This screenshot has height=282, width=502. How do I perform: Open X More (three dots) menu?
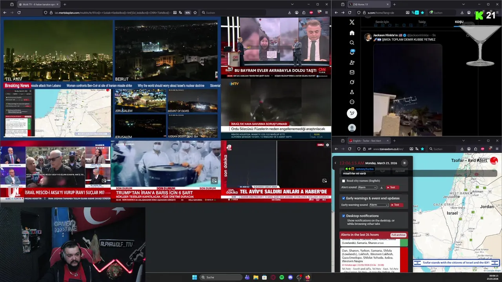tap(352, 102)
